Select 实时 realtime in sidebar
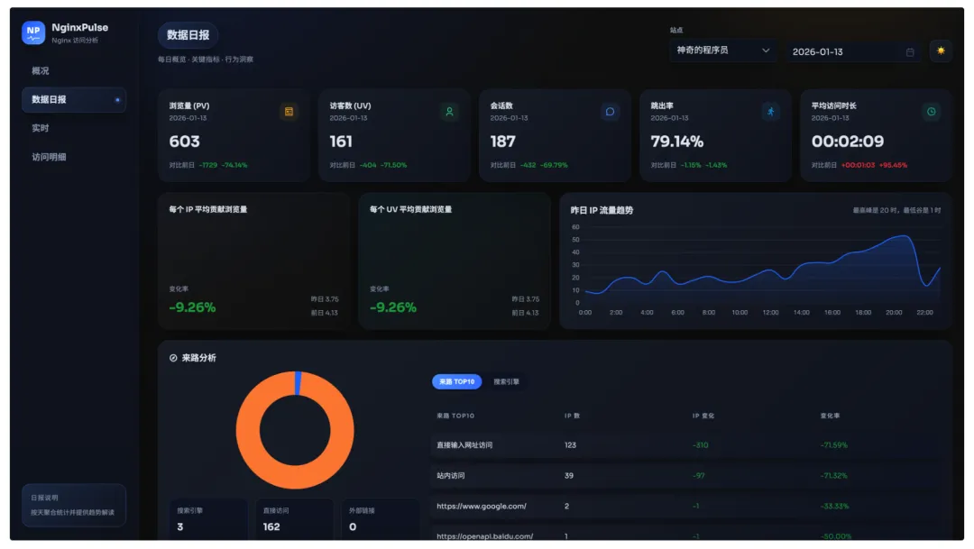This screenshot has width=974, height=549. point(41,128)
